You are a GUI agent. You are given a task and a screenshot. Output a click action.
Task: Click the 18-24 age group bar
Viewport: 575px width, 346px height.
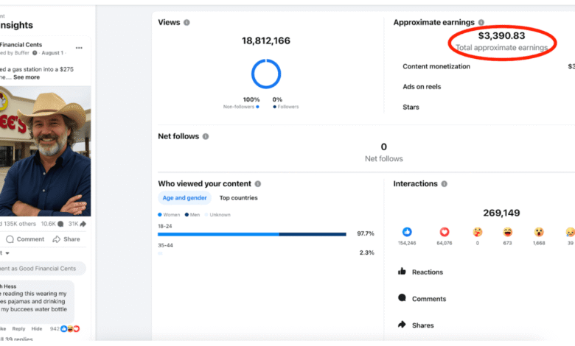pos(251,234)
